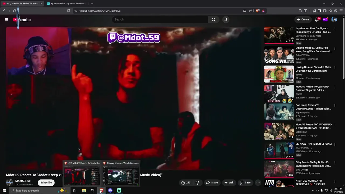Switch to Jacksonville Jaguars vs Buffalo tab
Screen dimensions: 345x194
pyautogui.click(x=67, y=4)
